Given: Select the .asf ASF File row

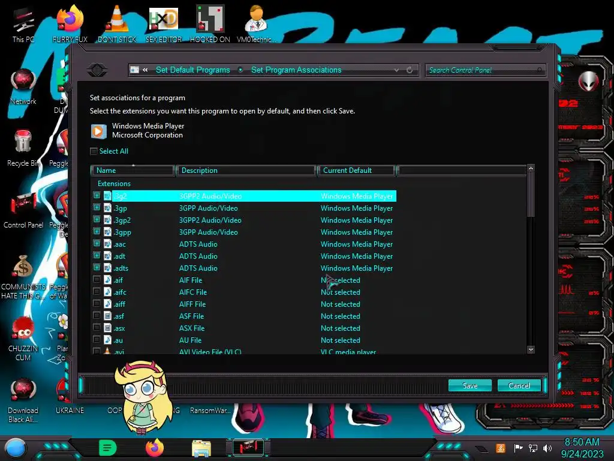Looking at the screenshot, I should (243, 316).
